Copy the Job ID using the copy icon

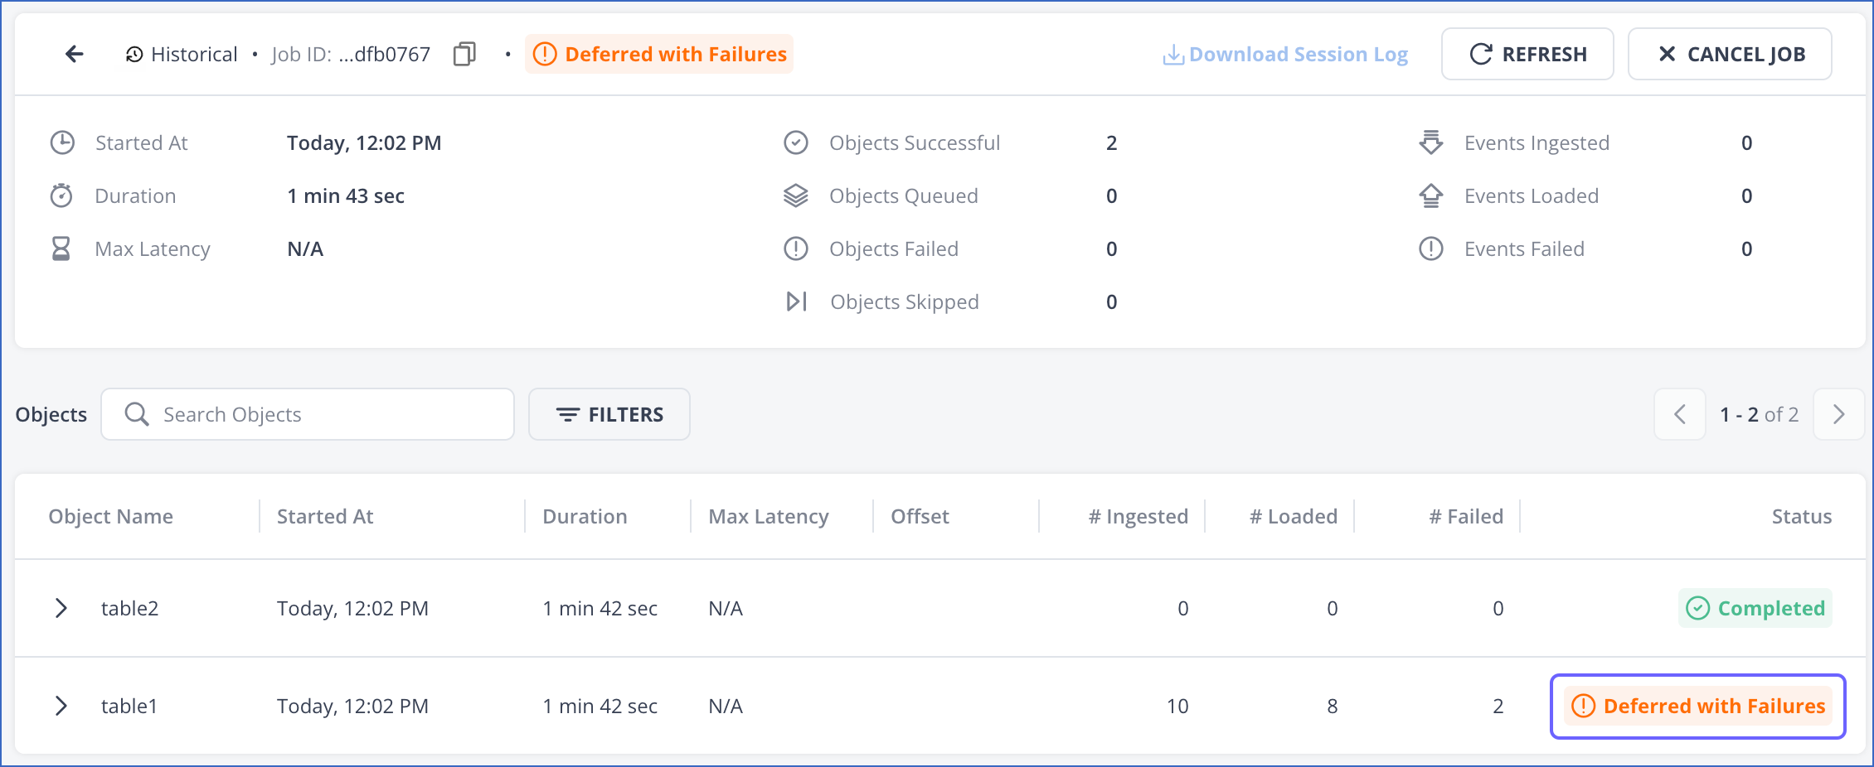point(464,53)
